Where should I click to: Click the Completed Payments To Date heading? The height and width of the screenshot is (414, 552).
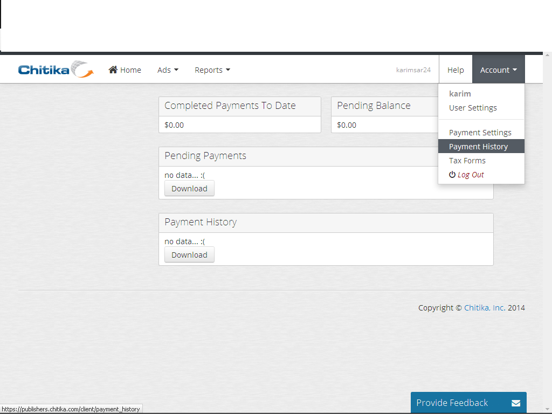click(x=230, y=106)
